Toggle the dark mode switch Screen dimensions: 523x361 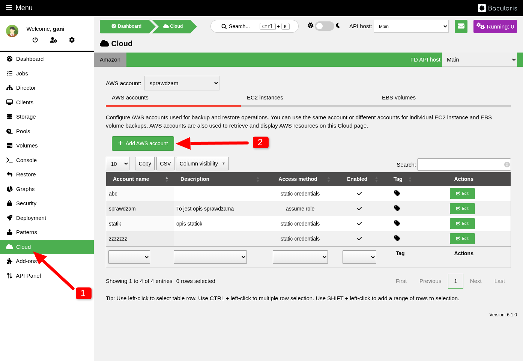[x=325, y=26]
